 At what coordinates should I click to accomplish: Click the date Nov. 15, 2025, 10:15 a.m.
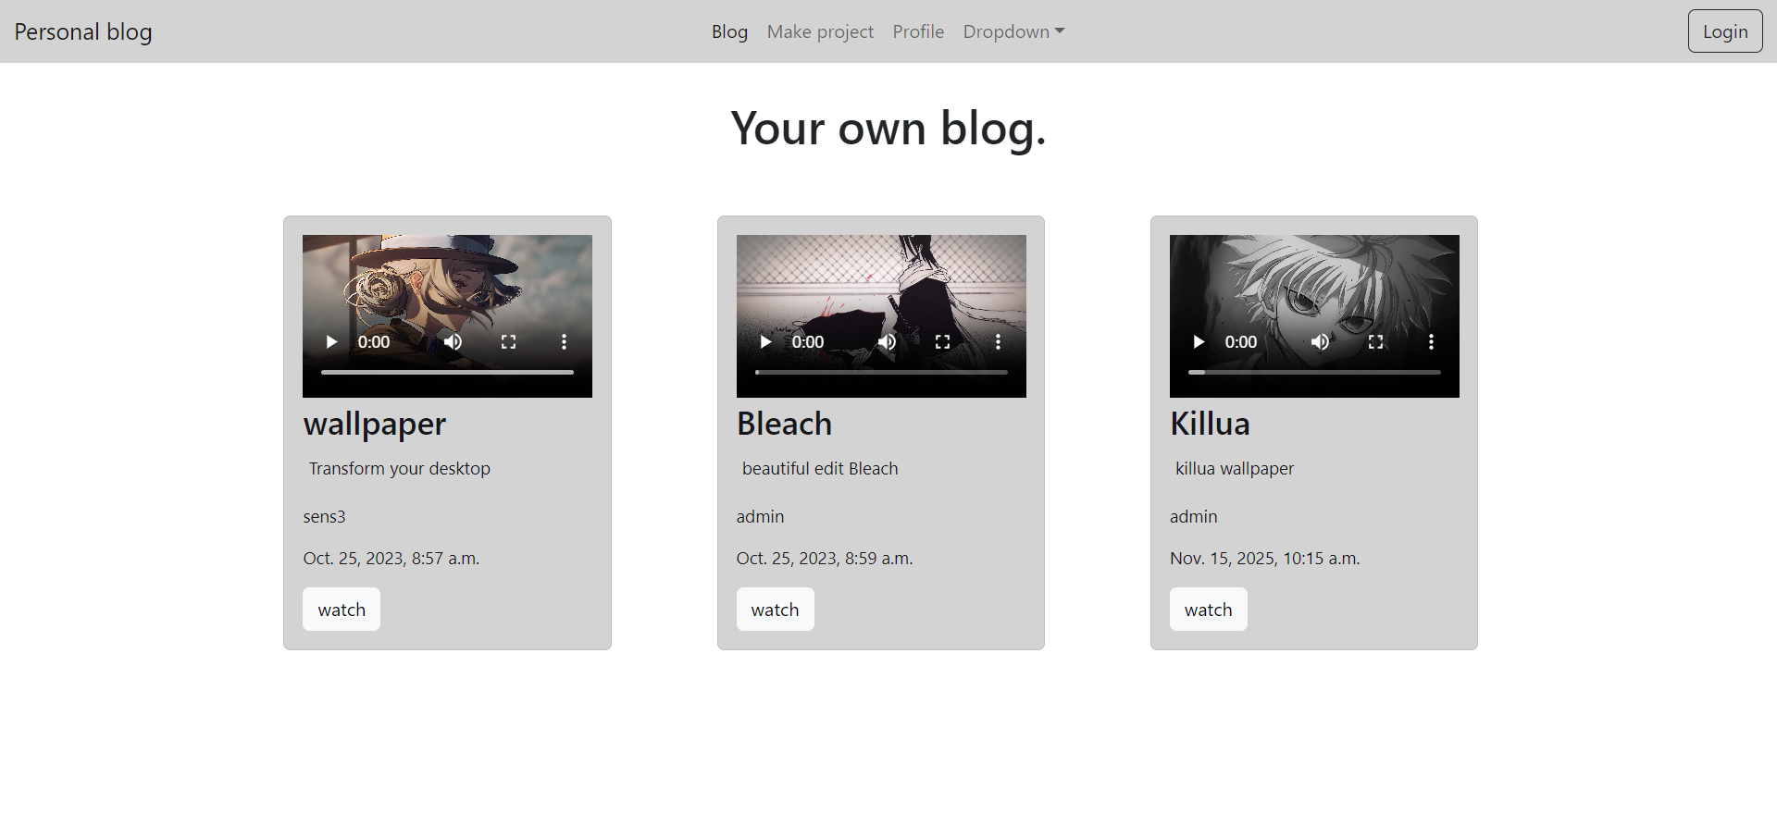coord(1265,559)
